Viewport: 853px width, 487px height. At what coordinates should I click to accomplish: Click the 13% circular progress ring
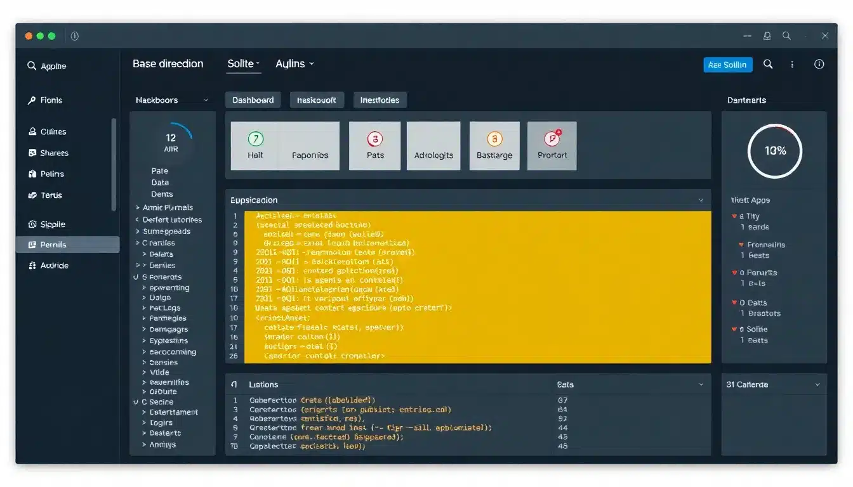pos(774,151)
